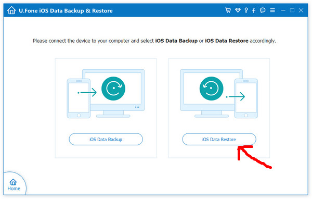312x199 pixels.
Task: Open the hamburger menu icon
Action: (x=272, y=10)
